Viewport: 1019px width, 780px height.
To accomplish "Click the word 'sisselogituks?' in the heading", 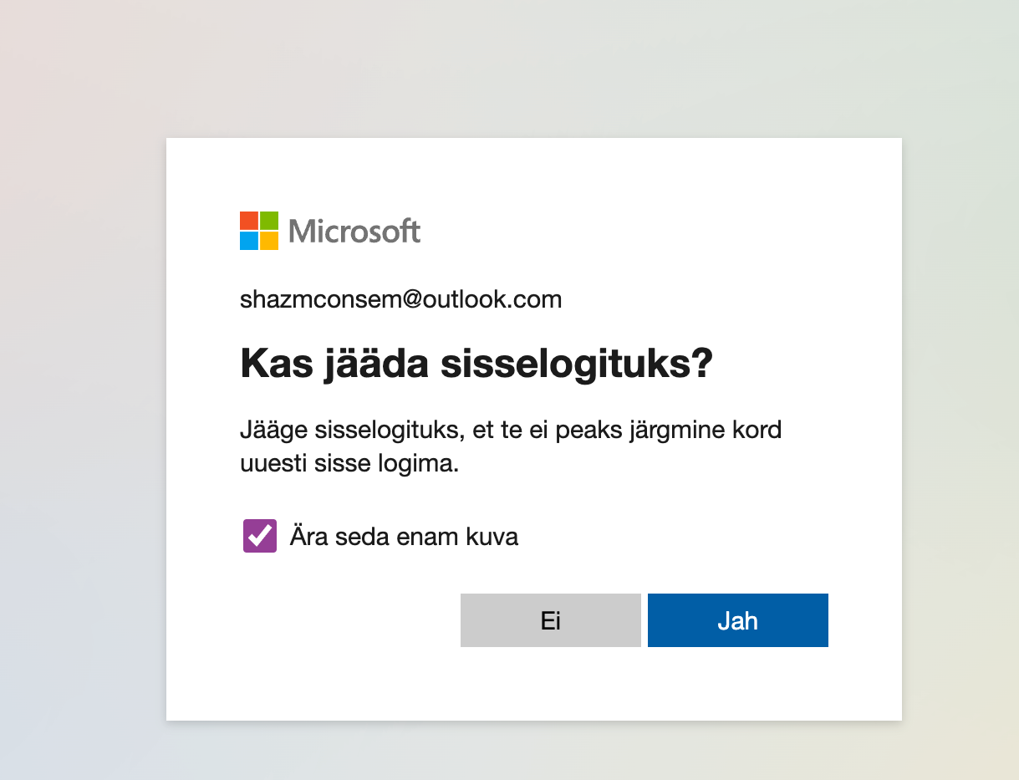I will [x=577, y=365].
